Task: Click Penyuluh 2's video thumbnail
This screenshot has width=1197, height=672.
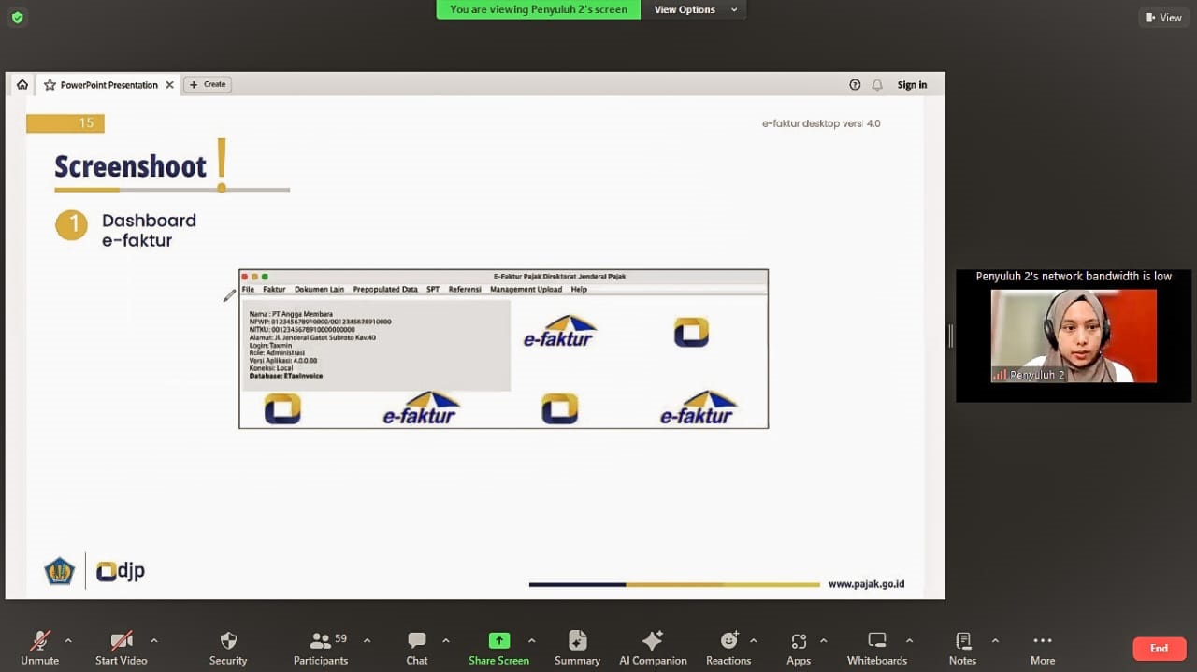Action: coord(1074,336)
